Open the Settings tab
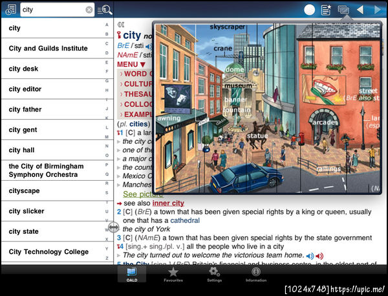The image size is (388, 296). click(214, 275)
